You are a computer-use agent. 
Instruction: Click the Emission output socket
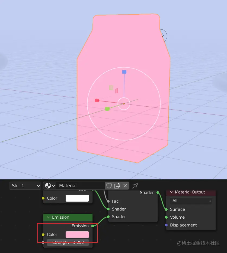93,226
